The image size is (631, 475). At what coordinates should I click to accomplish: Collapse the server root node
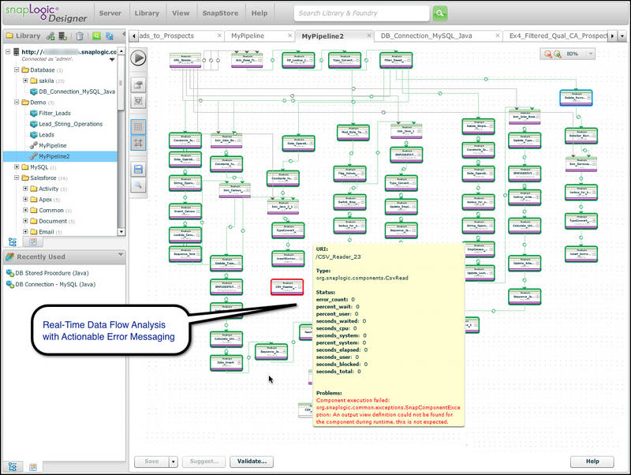[8, 51]
